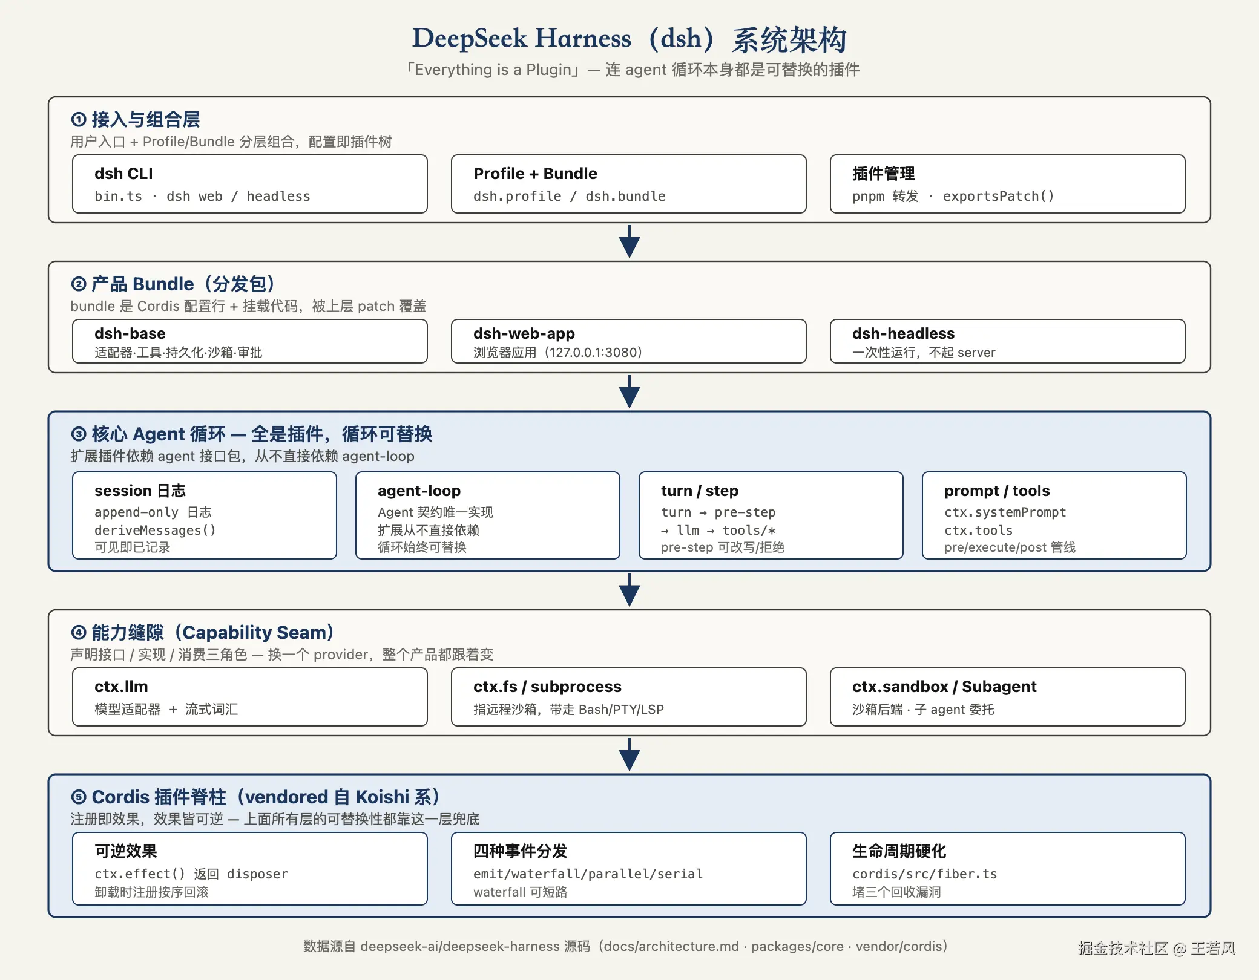This screenshot has height=980, width=1259.
Task: Click text '浏览器应用（127.0.0.1:3080）'
Action: point(558,353)
